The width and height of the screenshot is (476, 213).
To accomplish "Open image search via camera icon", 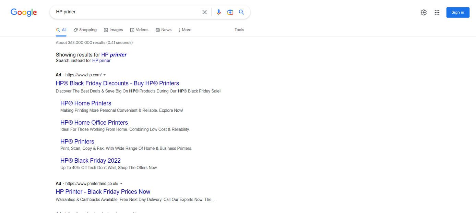I will coord(230,12).
